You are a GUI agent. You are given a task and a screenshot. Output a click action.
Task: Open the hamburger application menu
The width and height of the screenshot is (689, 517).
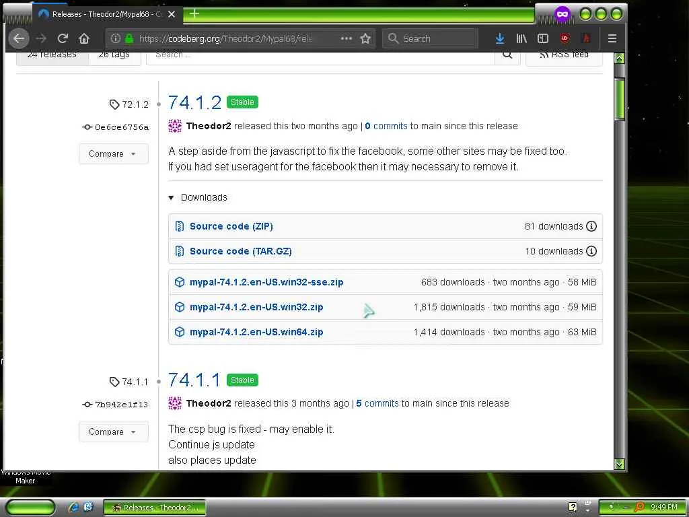[x=612, y=38]
